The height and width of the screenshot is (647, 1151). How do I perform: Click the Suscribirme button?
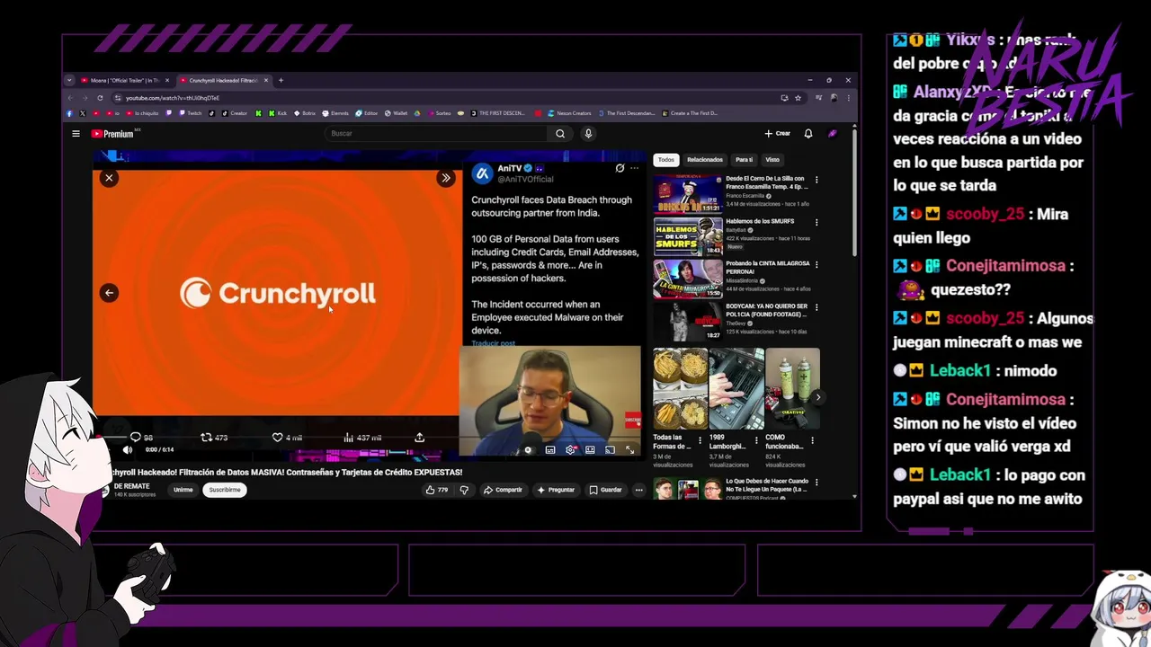pyautogui.click(x=225, y=490)
